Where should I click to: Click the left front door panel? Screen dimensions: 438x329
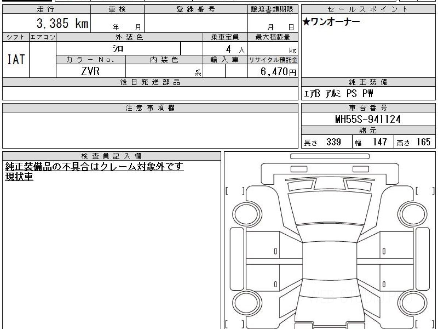tap(263, 245)
